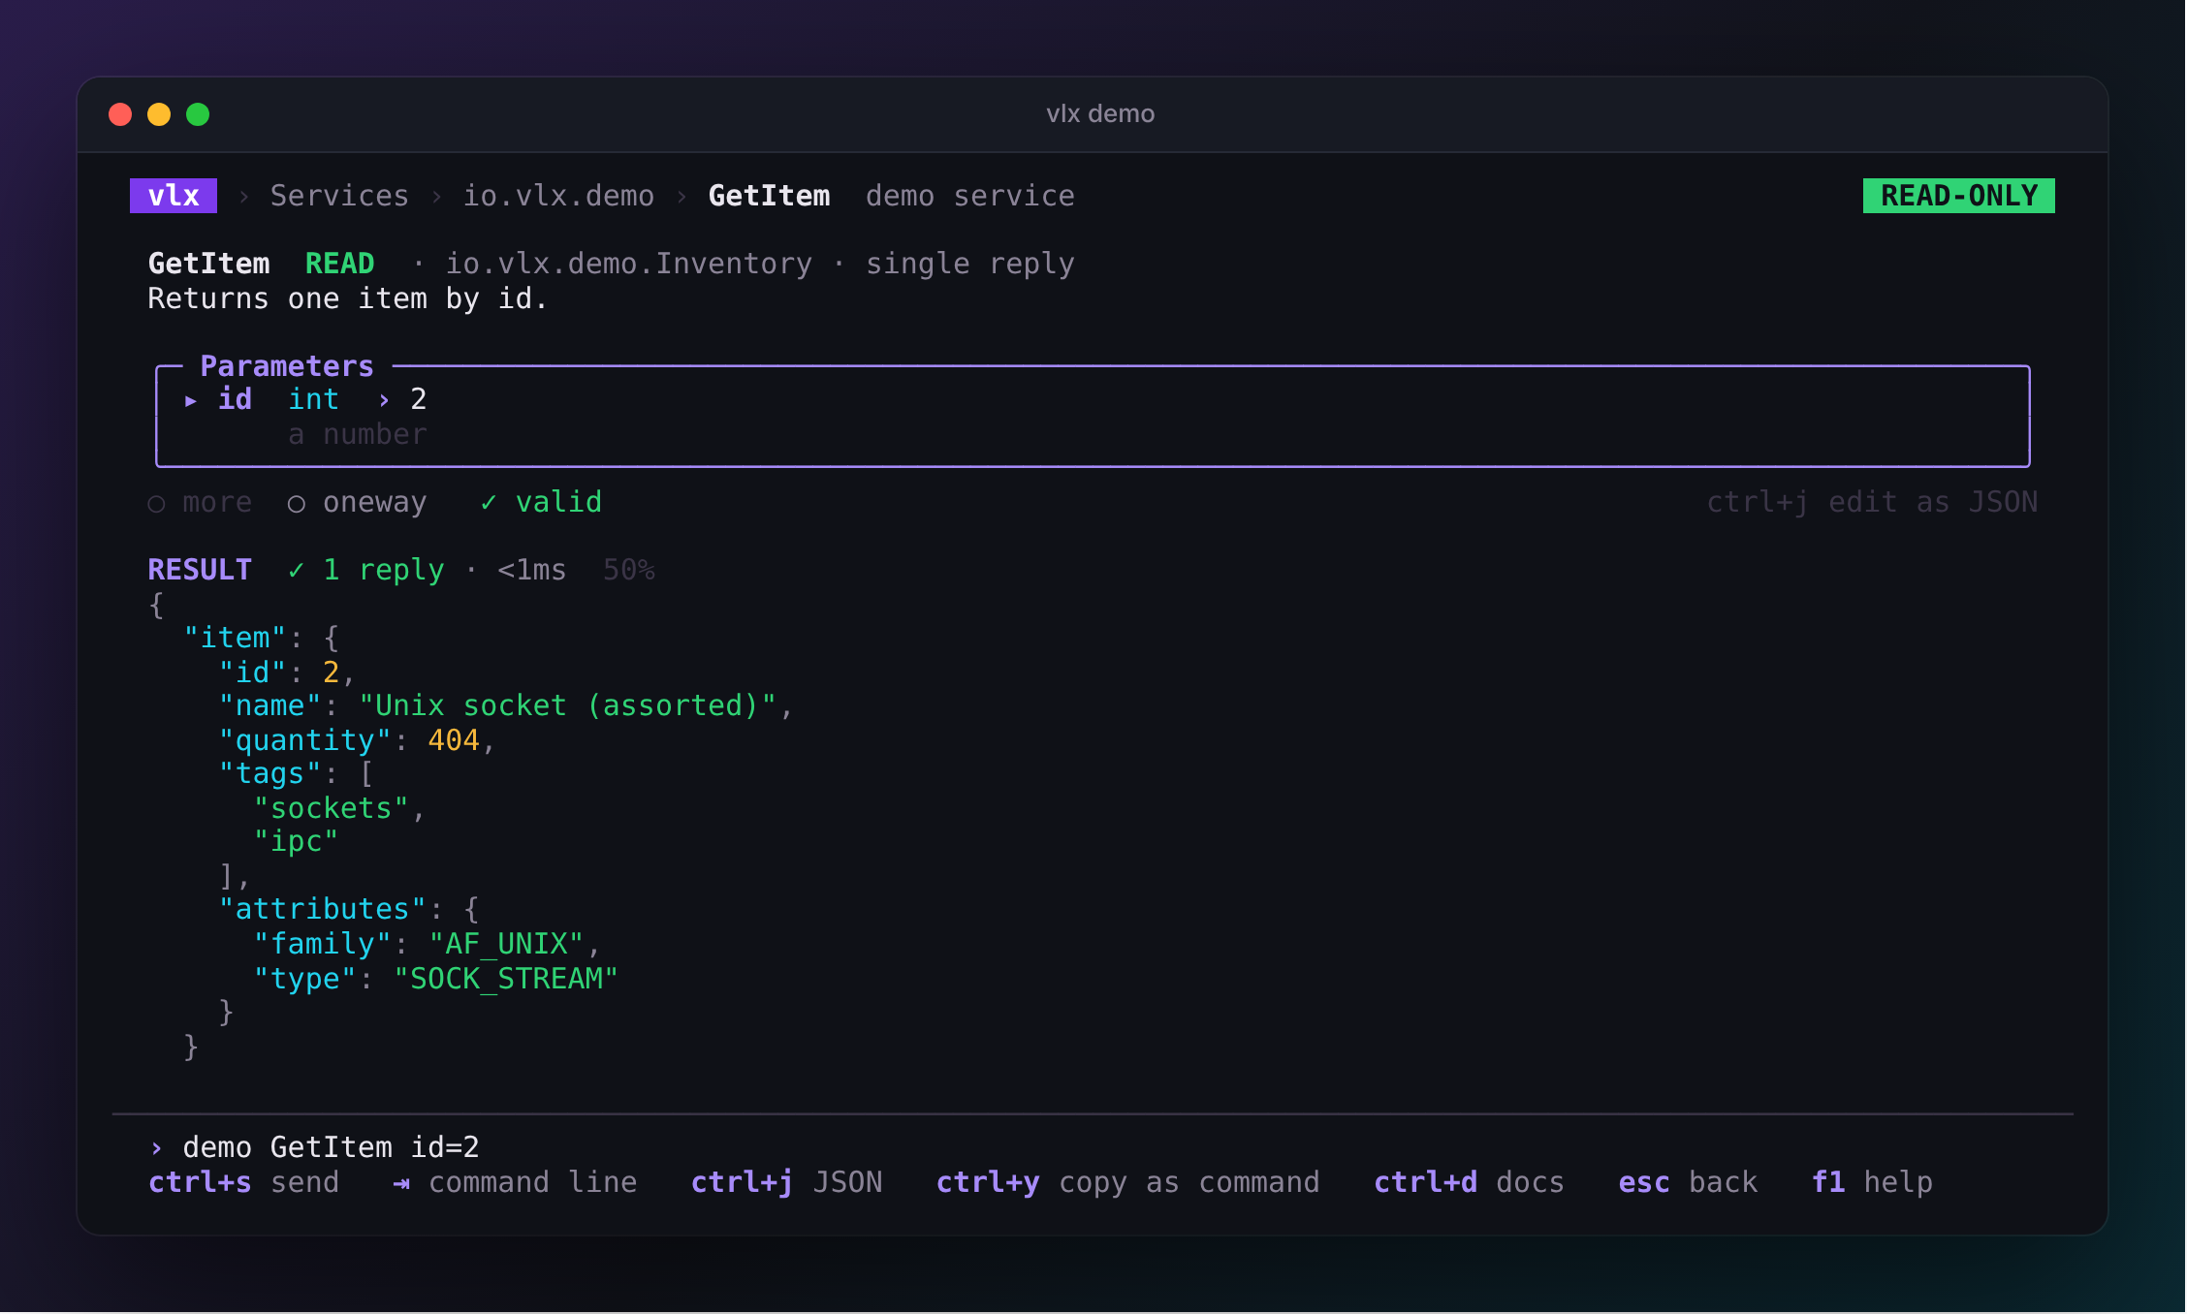Toggle the more option
2187x1314 pixels.
(200, 502)
